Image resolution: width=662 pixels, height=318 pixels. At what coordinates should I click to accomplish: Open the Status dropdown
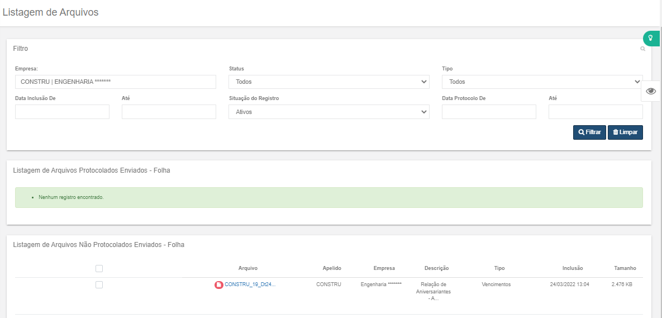pos(328,82)
